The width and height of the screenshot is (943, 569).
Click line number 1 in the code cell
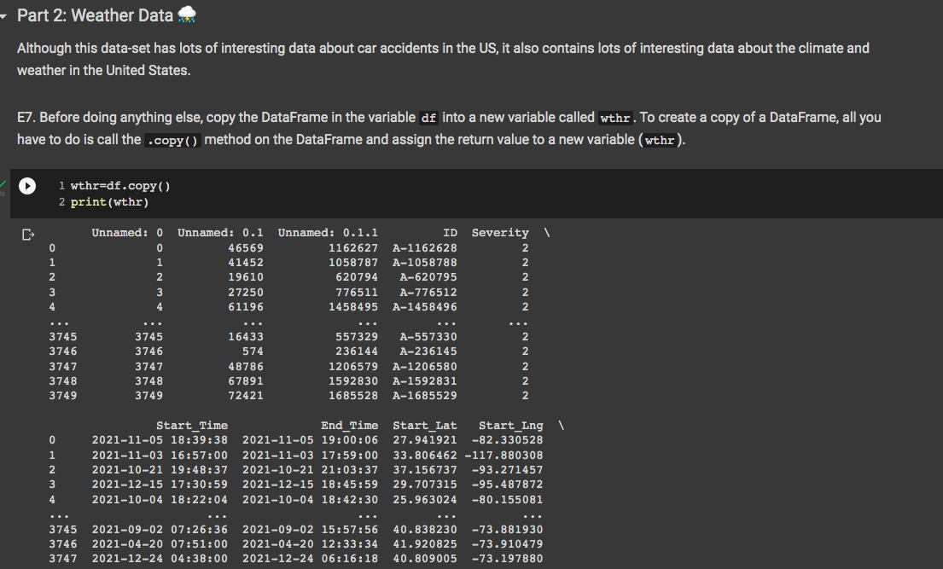point(61,184)
